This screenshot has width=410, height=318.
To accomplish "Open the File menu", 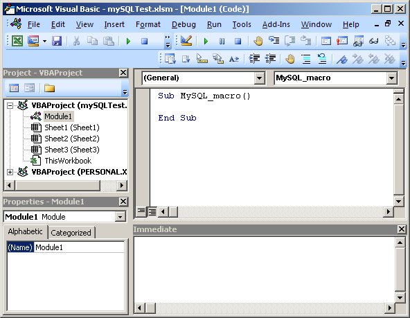I will pyautogui.click(x=34, y=24).
